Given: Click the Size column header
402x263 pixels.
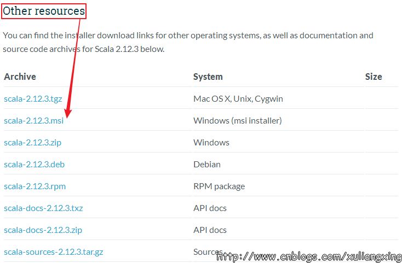Looking at the screenshot, I should (x=374, y=77).
